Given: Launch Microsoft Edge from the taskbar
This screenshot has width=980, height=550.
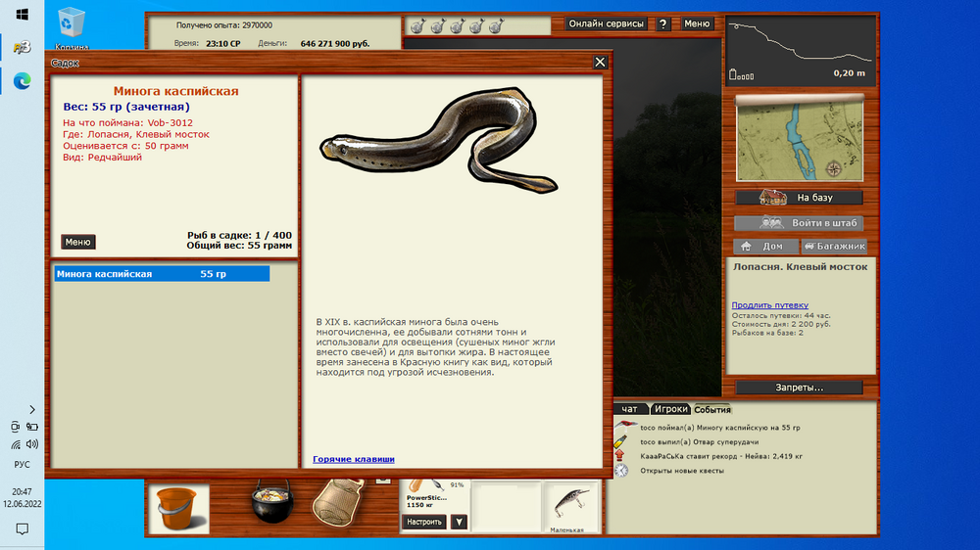Looking at the screenshot, I should click(x=22, y=82).
